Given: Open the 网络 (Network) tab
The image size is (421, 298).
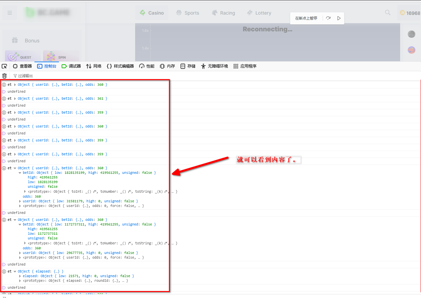Looking at the screenshot, I should point(94,66).
